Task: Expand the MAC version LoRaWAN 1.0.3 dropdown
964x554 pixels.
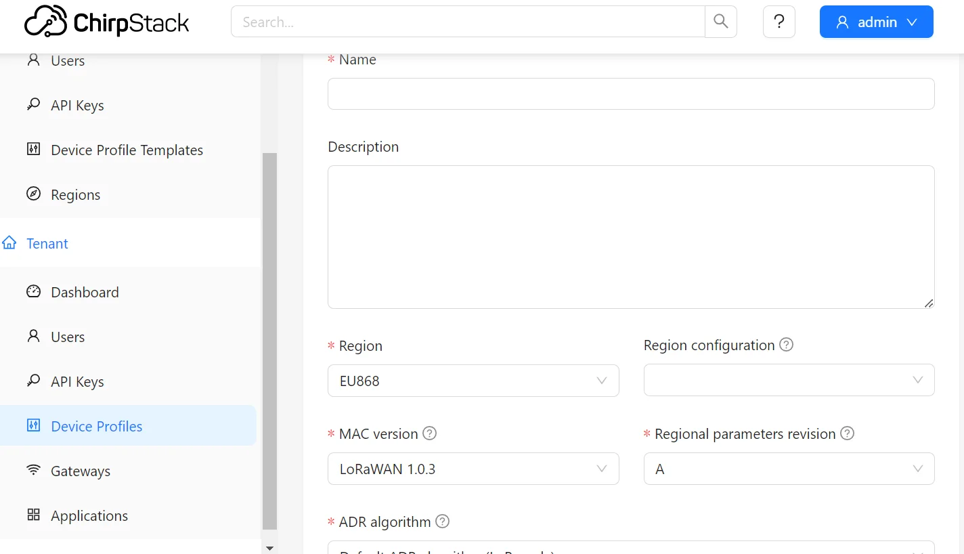Action: tap(473, 469)
